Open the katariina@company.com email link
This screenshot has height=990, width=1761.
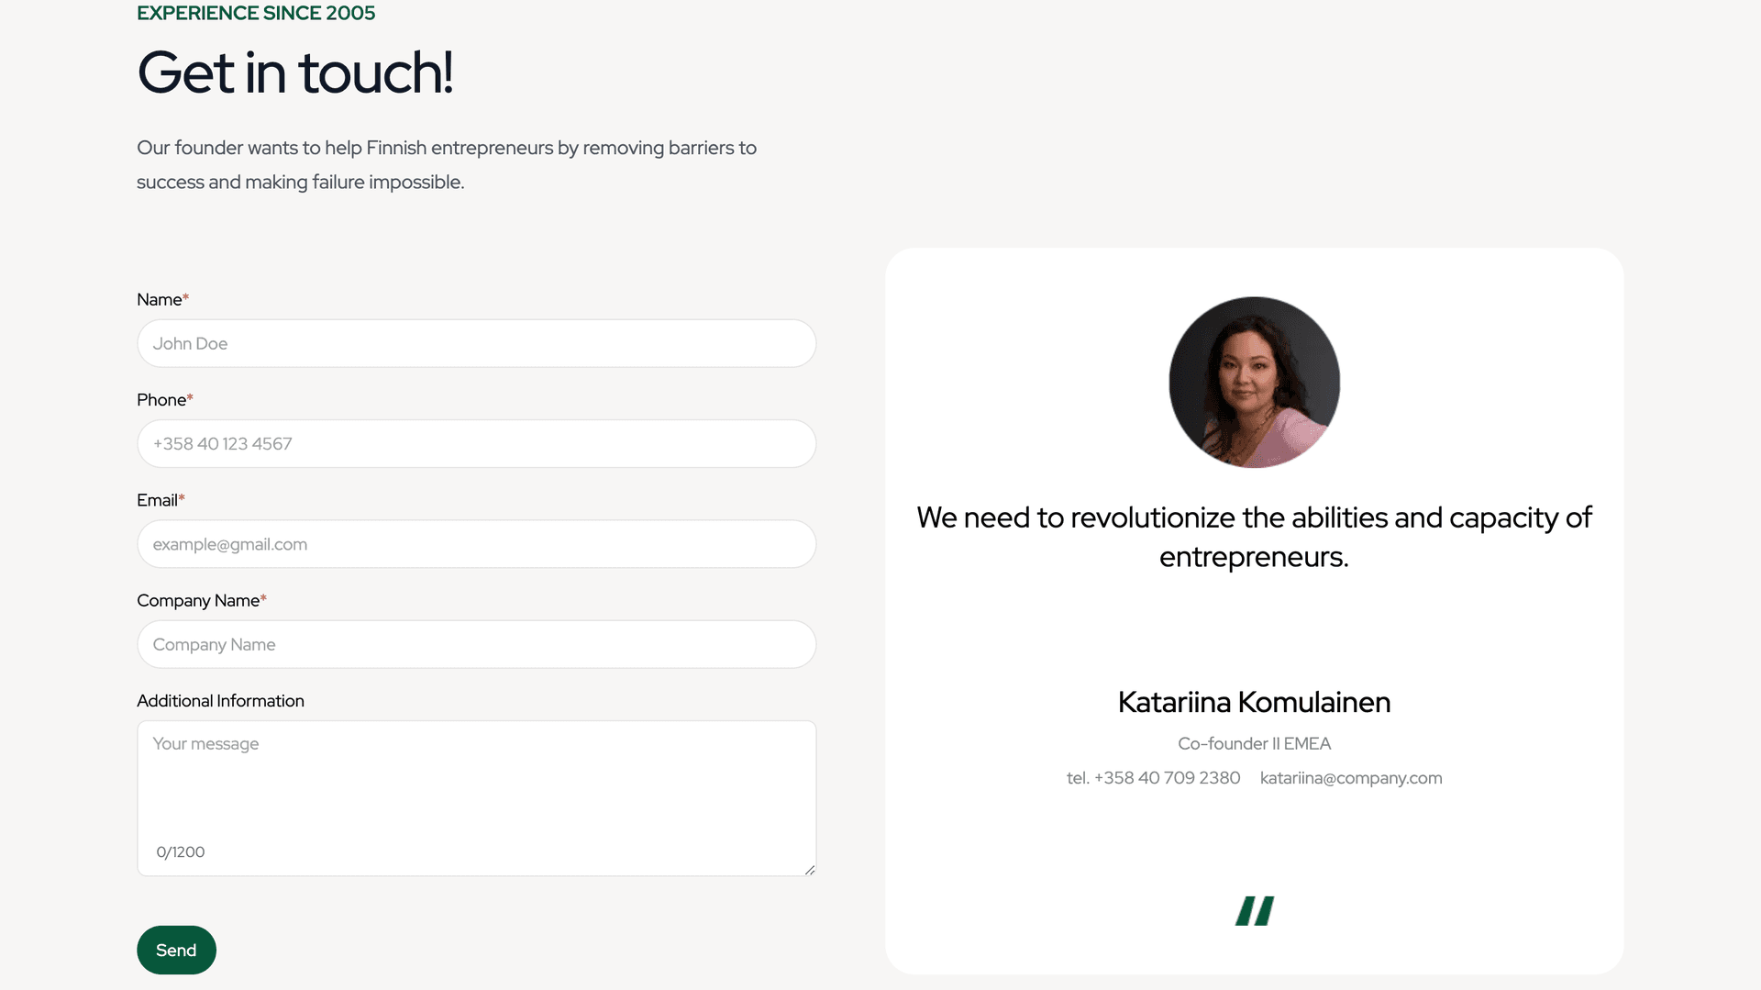[1350, 778]
